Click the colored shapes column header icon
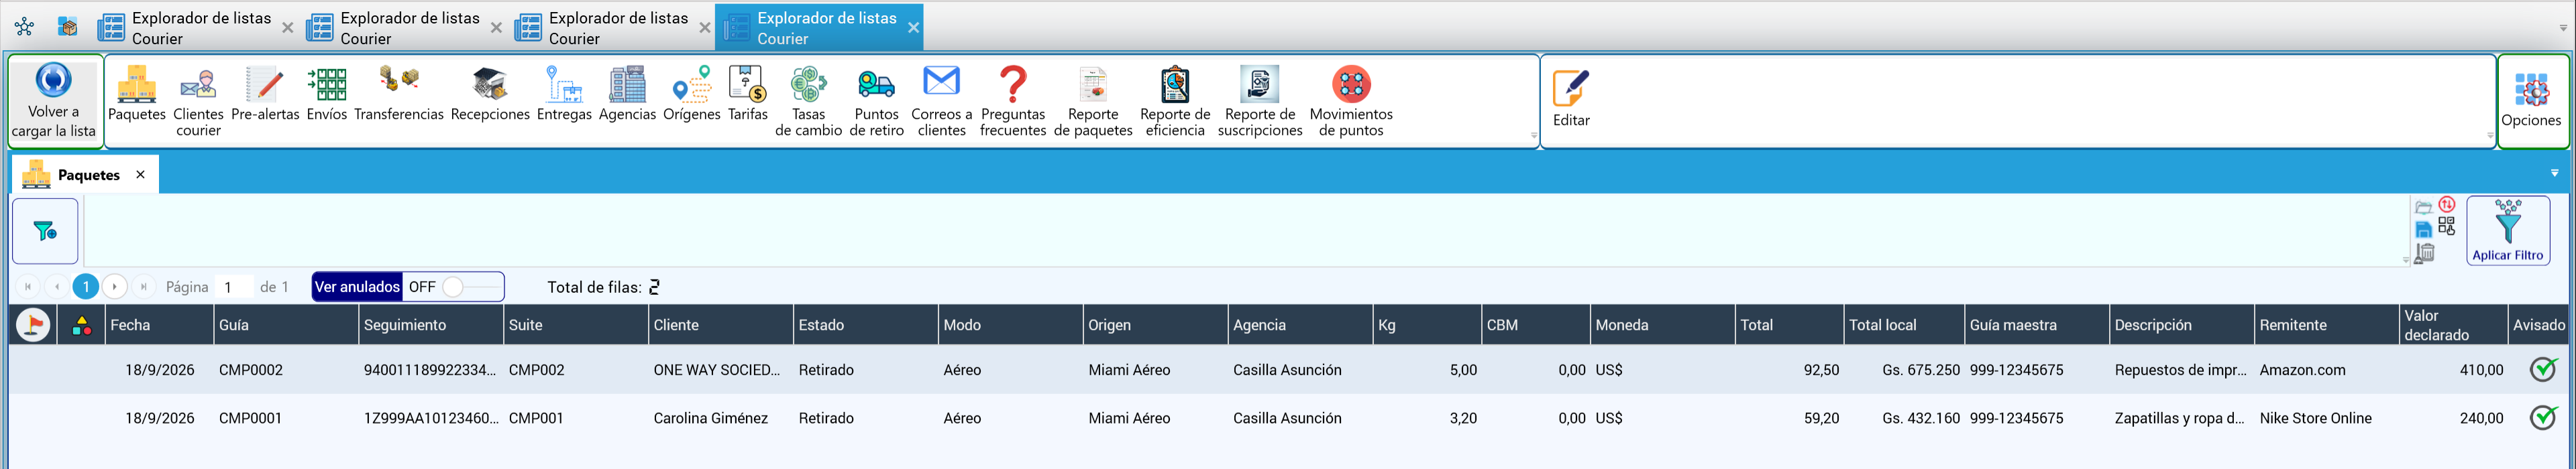2576x469 pixels. (82, 326)
